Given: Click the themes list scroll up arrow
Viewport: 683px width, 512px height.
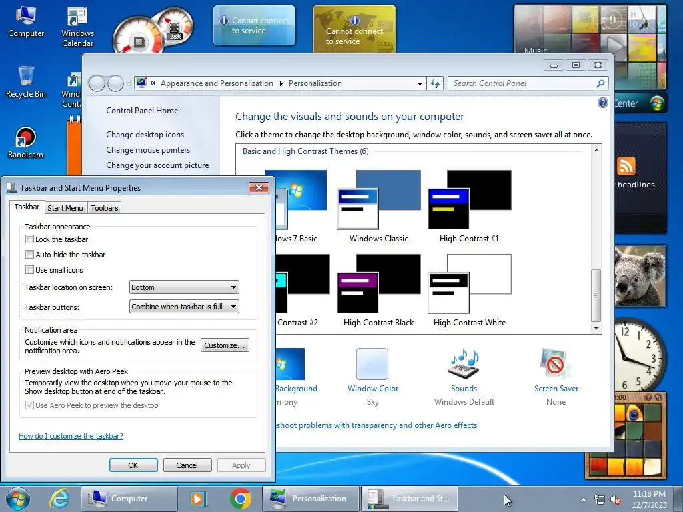Looking at the screenshot, I should click(596, 150).
